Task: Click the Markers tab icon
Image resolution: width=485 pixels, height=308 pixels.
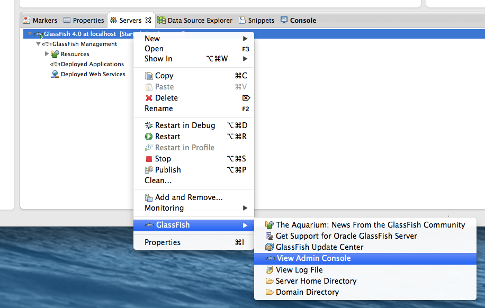Action: pyautogui.click(x=26, y=21)
